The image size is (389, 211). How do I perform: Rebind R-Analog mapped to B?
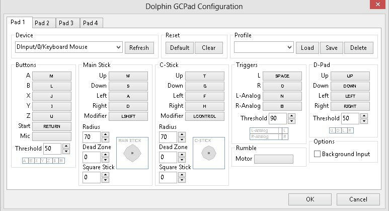[x=282, y=106]
